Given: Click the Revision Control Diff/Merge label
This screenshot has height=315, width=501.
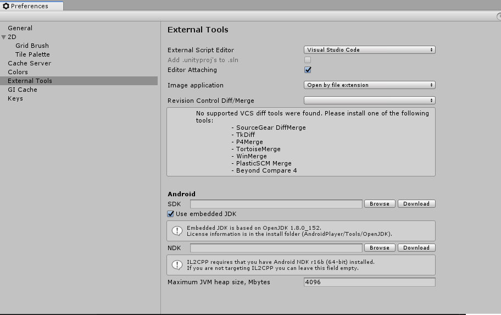Looking at the screenshot, I should [211, 101].
